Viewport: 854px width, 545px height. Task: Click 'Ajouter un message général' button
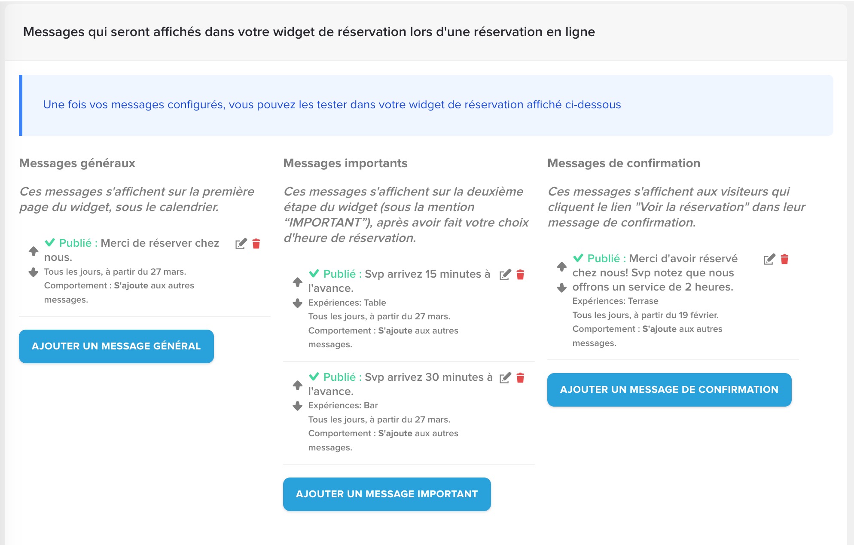pos(116,346)
